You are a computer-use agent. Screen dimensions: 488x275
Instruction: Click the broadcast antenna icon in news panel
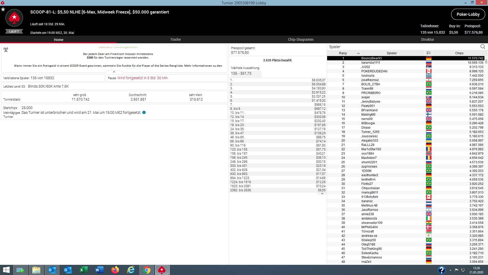6,49
